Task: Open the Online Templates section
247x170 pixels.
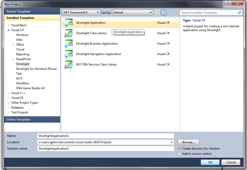Action: pyautogui.click(x=32, y=120)
